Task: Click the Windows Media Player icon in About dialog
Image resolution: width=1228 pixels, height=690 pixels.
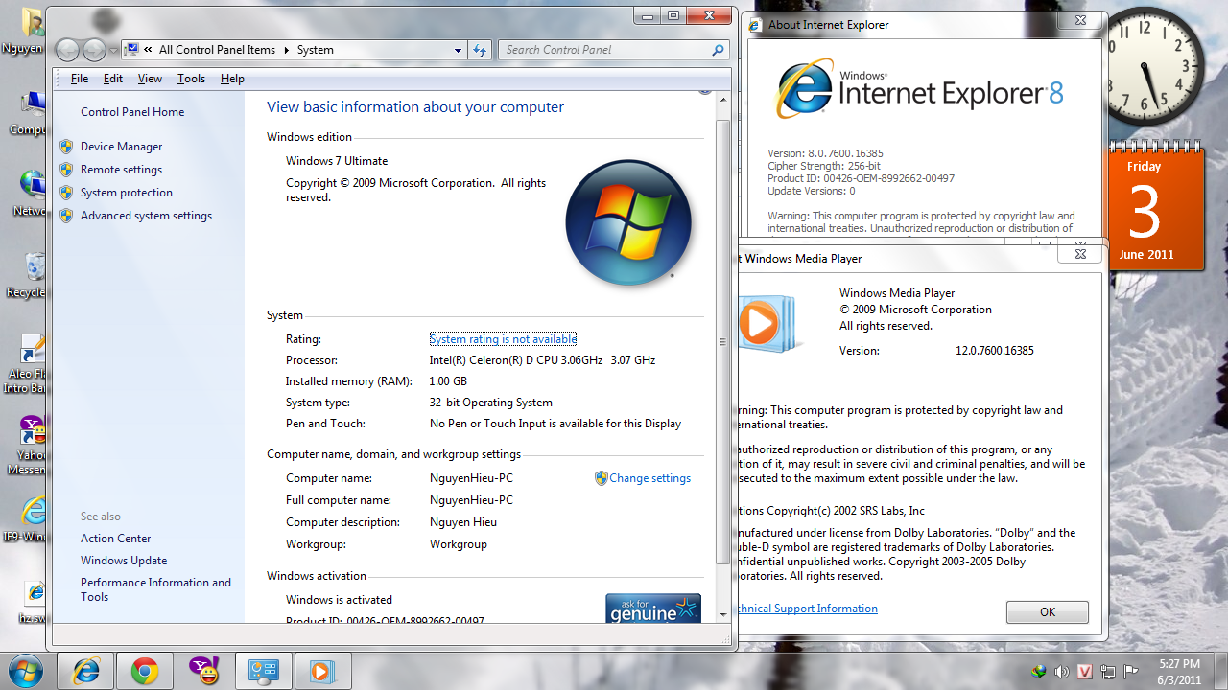Action: (x=767, y=324)
